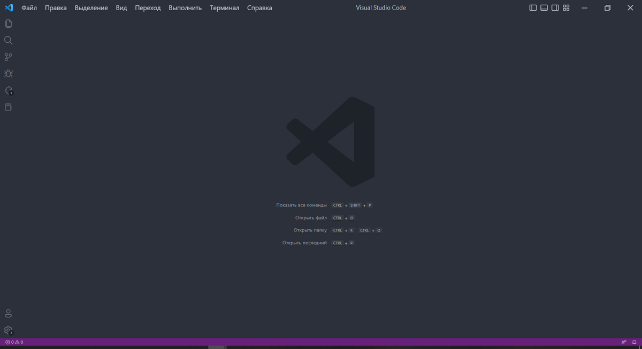This screenshot has height=349, width=642.
Task: Open the Accounts icon in activity bar
Action: 9,314
